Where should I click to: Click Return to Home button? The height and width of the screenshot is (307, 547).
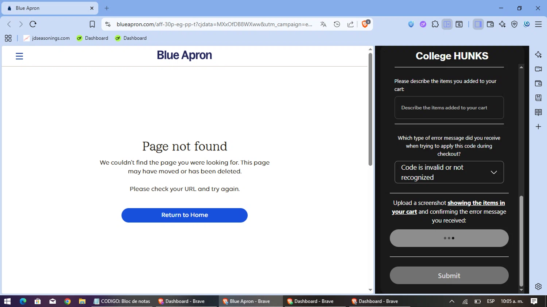[x=185, y=215]
